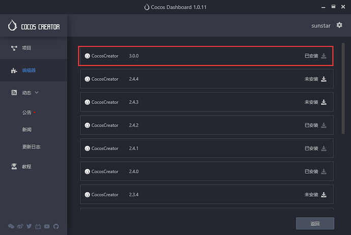The height and width of the screenshot is (235, 351).
Task: Open the GitHub icon link
Action: [x=56, y=226]
